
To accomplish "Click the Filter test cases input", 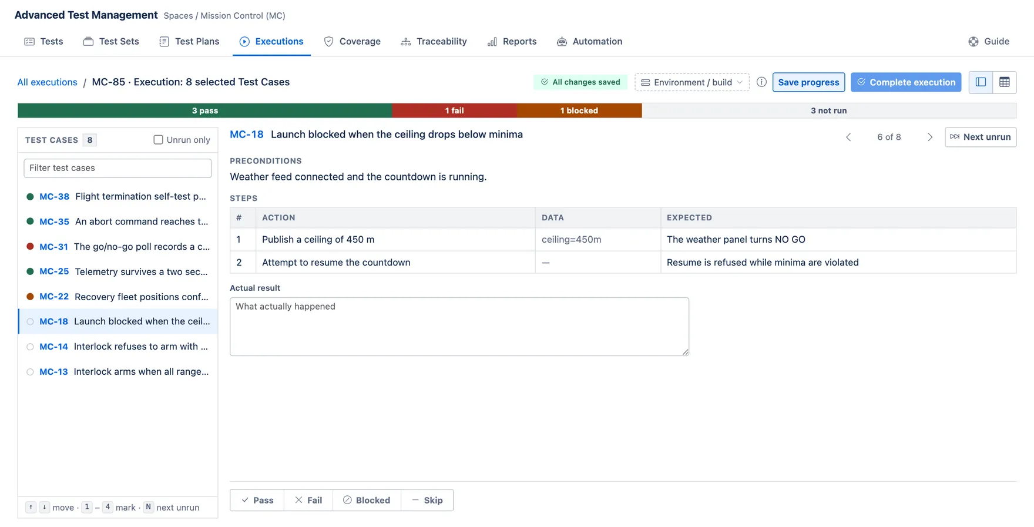I will coord(117,168).
